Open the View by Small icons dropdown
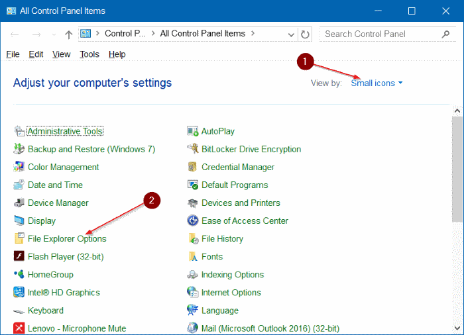The image size is (464, 335). (x=377, y=83)
